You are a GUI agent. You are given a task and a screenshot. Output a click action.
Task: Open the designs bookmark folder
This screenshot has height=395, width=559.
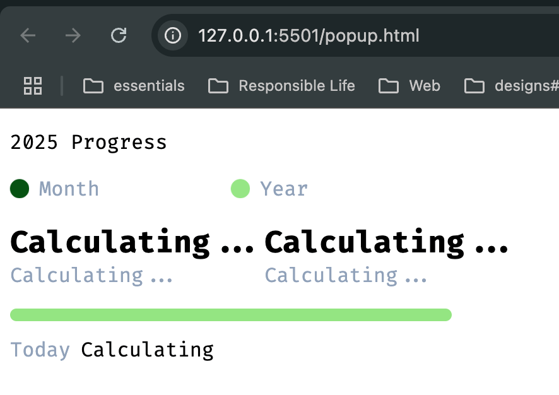(x=512, y=86)
